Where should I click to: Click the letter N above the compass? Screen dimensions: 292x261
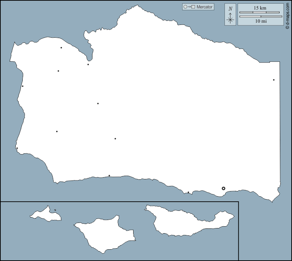pyautogui.click(x=230, y=9)
